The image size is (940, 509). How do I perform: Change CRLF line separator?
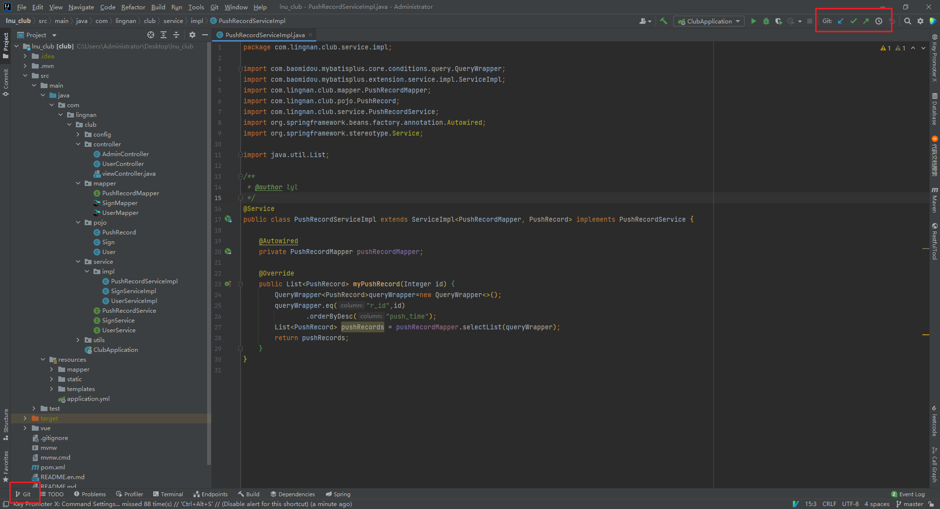tap(829, 504)
